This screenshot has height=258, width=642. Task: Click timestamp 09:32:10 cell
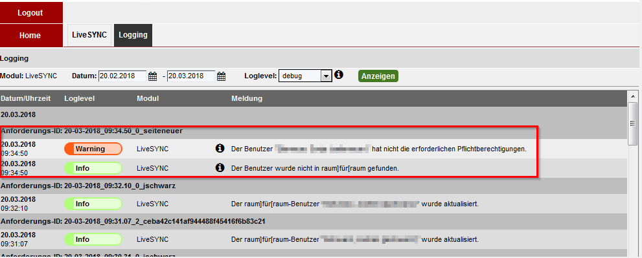[18, 204]
